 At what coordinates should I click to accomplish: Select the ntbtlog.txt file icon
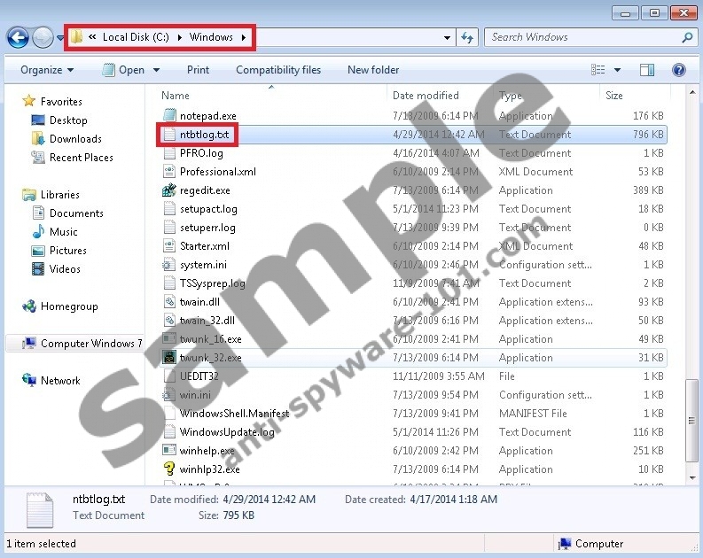click(x=169, y=135)
